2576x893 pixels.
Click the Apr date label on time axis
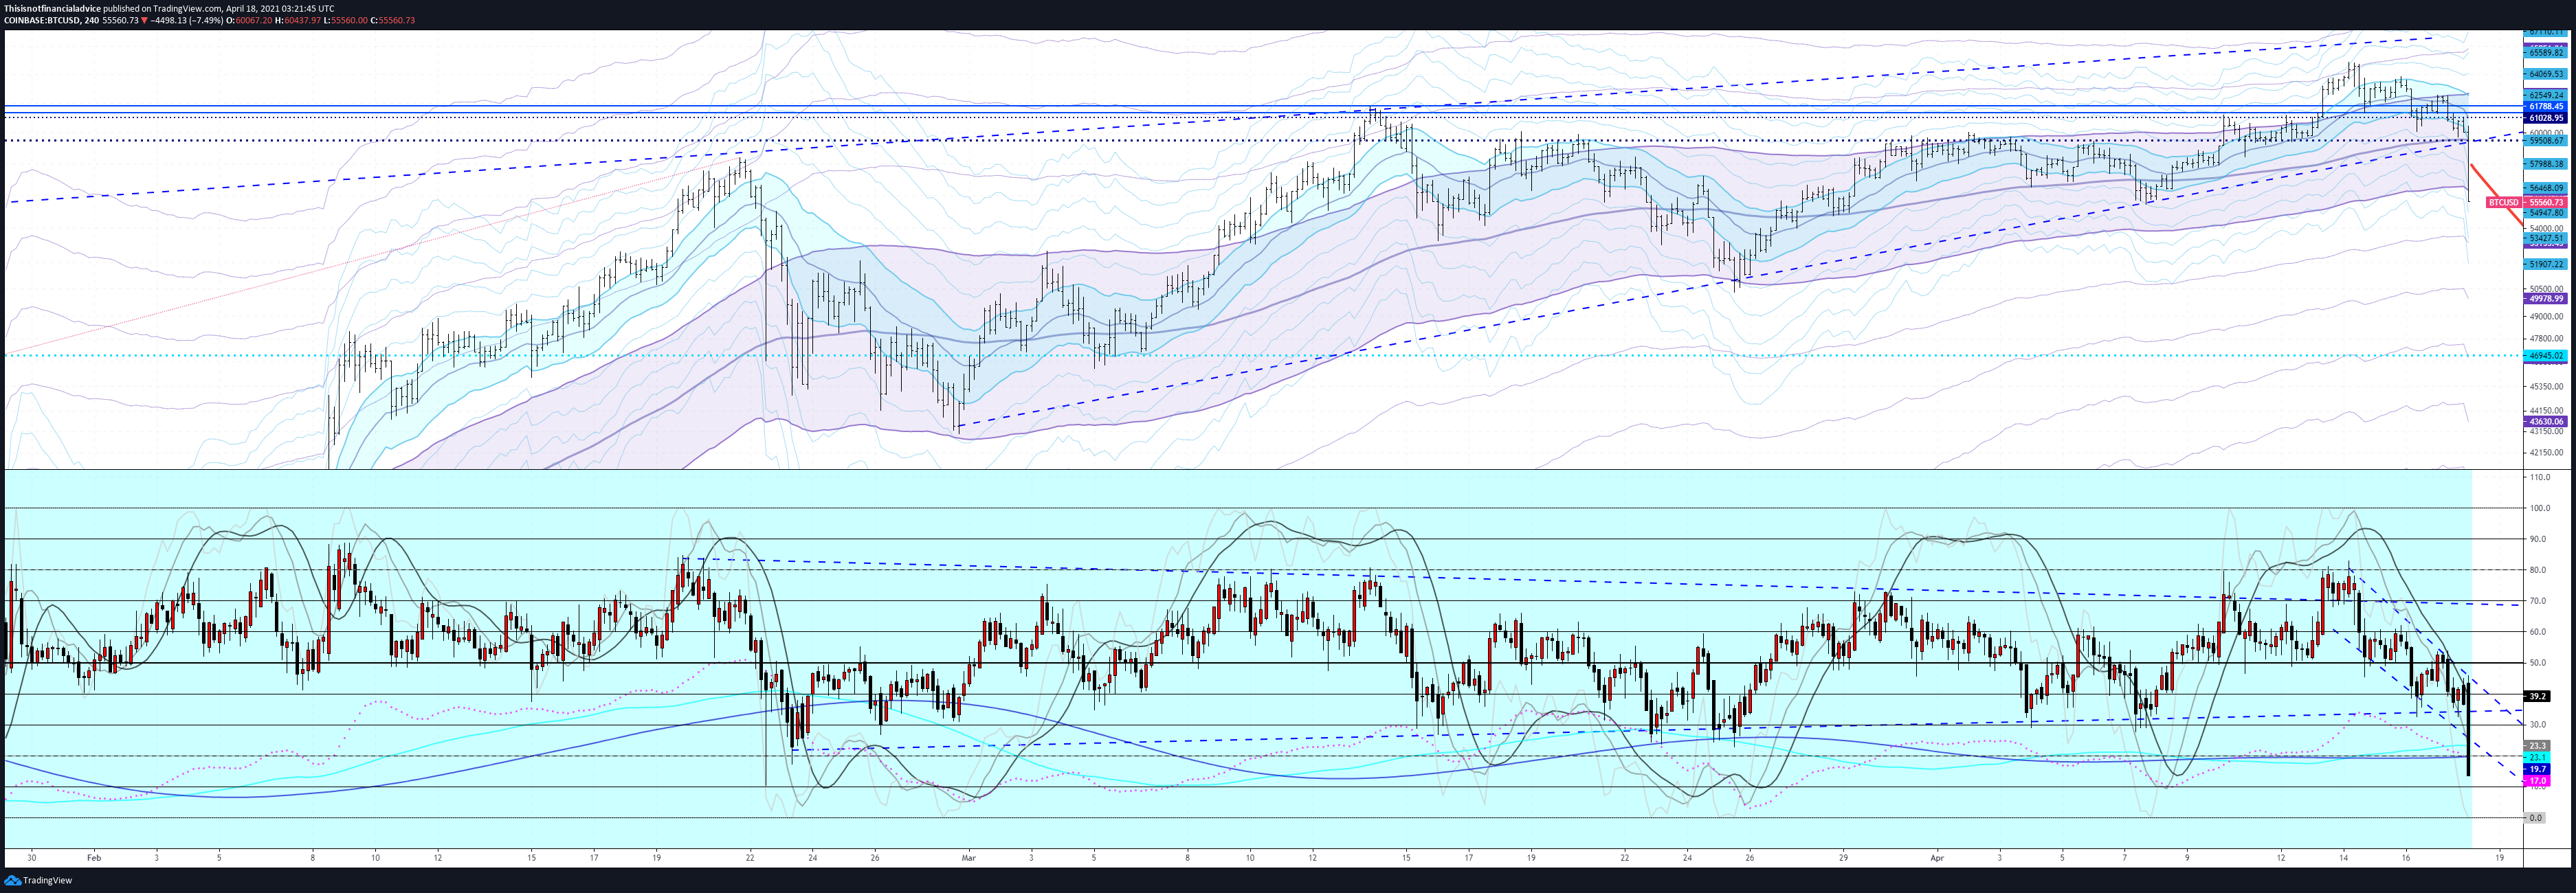point(1937,858)
